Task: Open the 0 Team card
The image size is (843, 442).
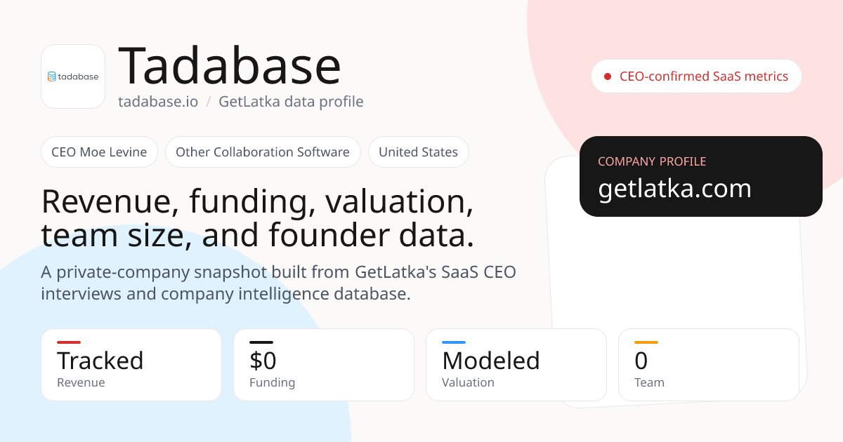Action: click(709, 365)
